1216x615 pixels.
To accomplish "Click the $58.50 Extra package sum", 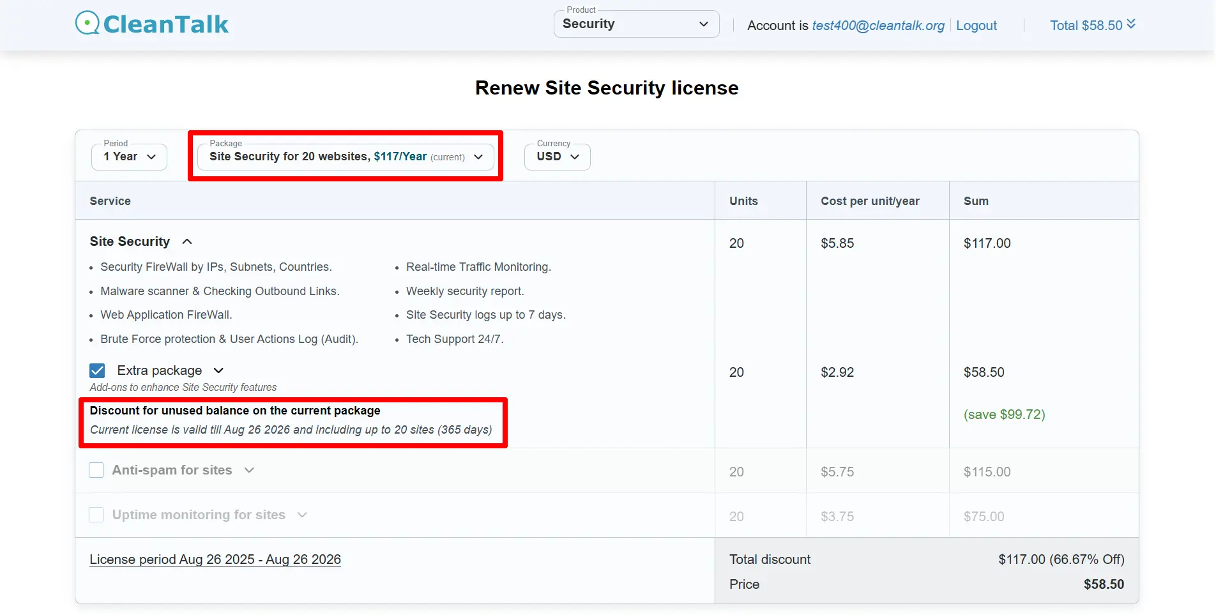I will point(984,372).
